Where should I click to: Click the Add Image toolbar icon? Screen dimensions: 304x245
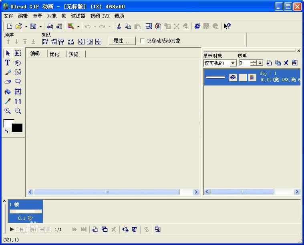pyautogui.click(x=50, y=26)
